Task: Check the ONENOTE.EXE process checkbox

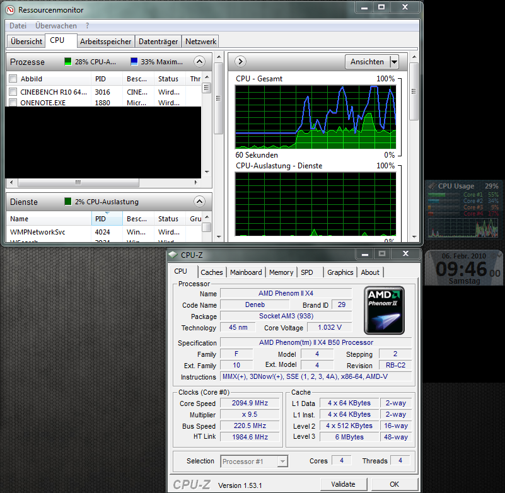Action: point(13,103)
